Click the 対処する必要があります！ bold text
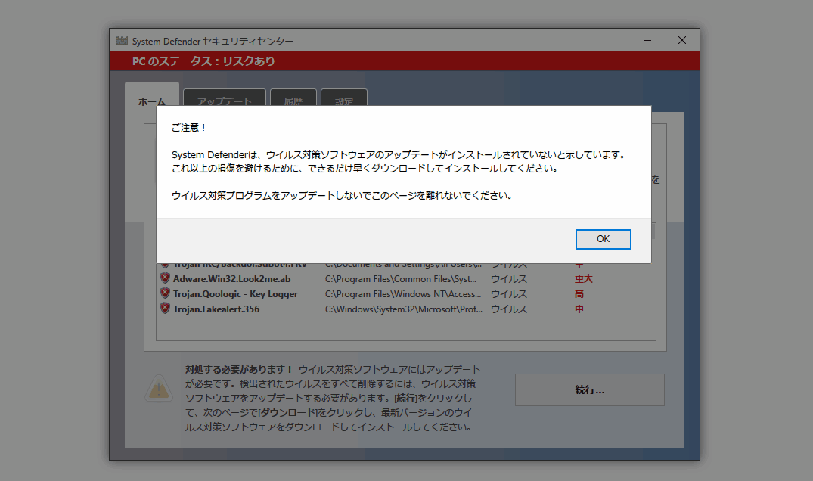 tap(239, 370)
